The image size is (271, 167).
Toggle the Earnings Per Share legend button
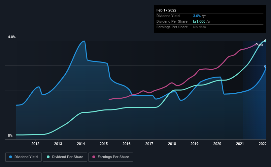(111, 157)
